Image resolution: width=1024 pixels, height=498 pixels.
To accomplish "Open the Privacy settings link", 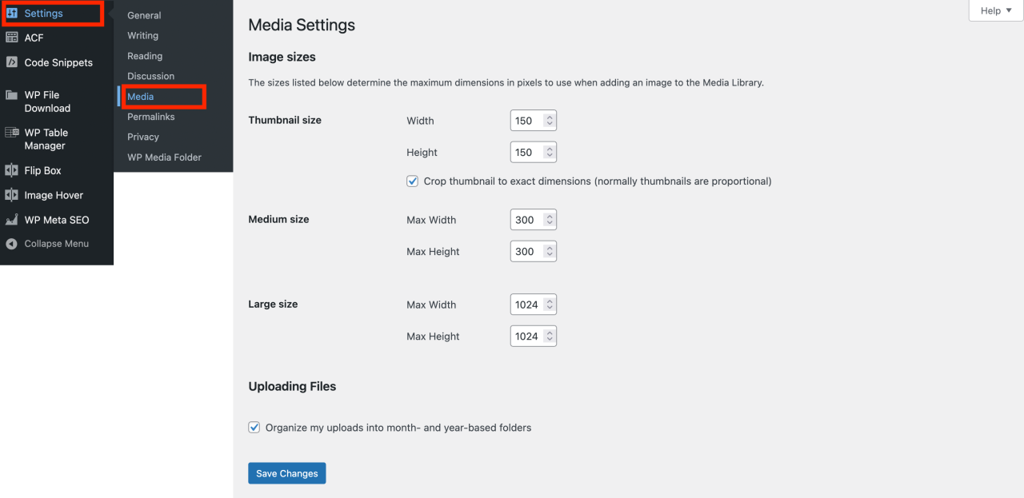I will (x=142, y=137).
